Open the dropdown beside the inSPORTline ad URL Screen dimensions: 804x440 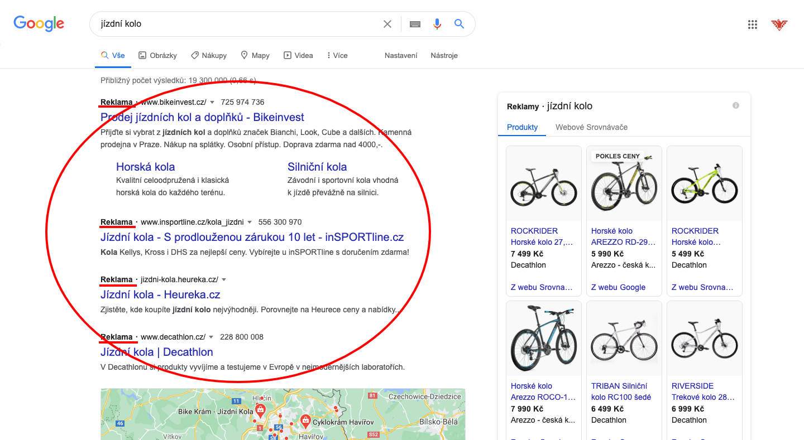[x=250, y=222]
